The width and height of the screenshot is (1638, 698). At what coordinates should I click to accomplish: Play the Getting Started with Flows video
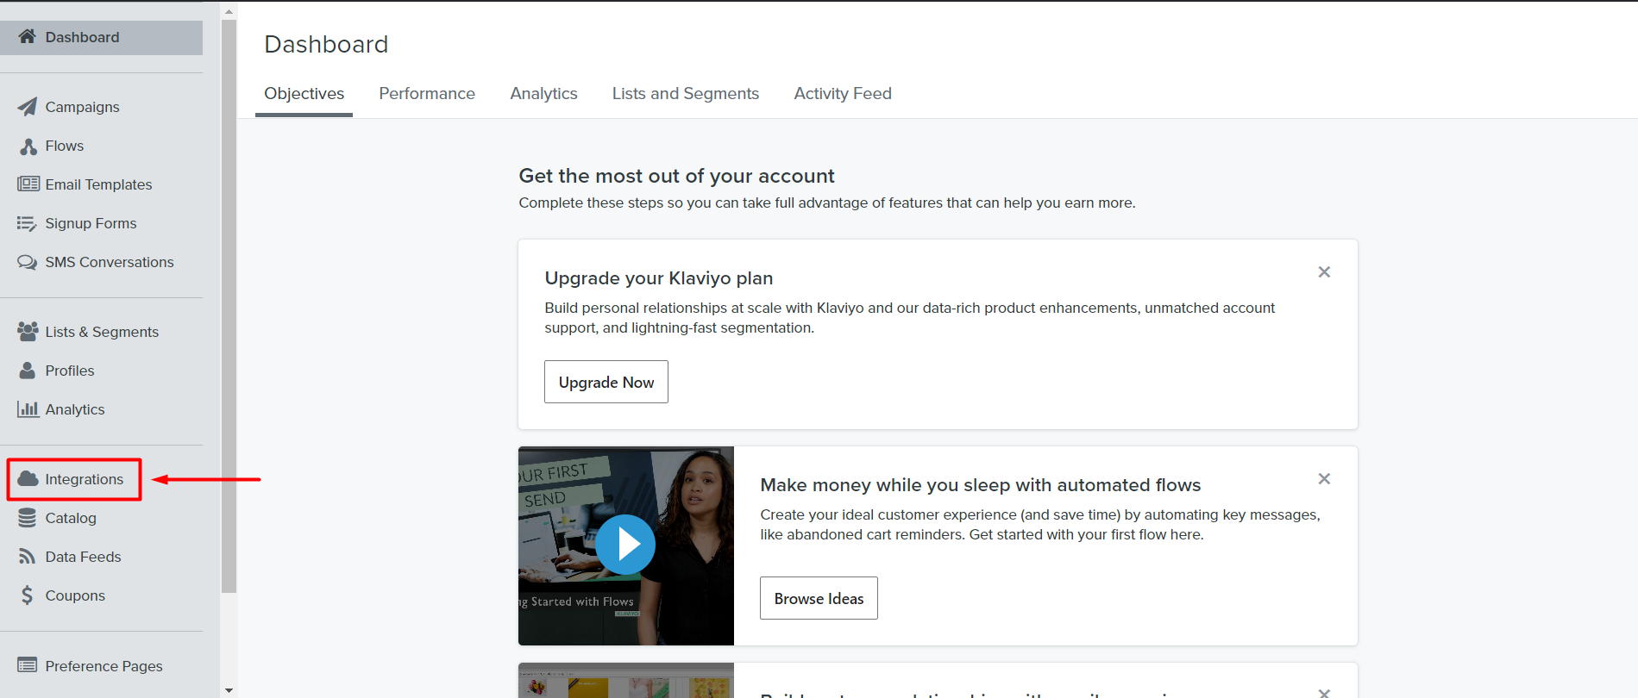click(625, 545)
